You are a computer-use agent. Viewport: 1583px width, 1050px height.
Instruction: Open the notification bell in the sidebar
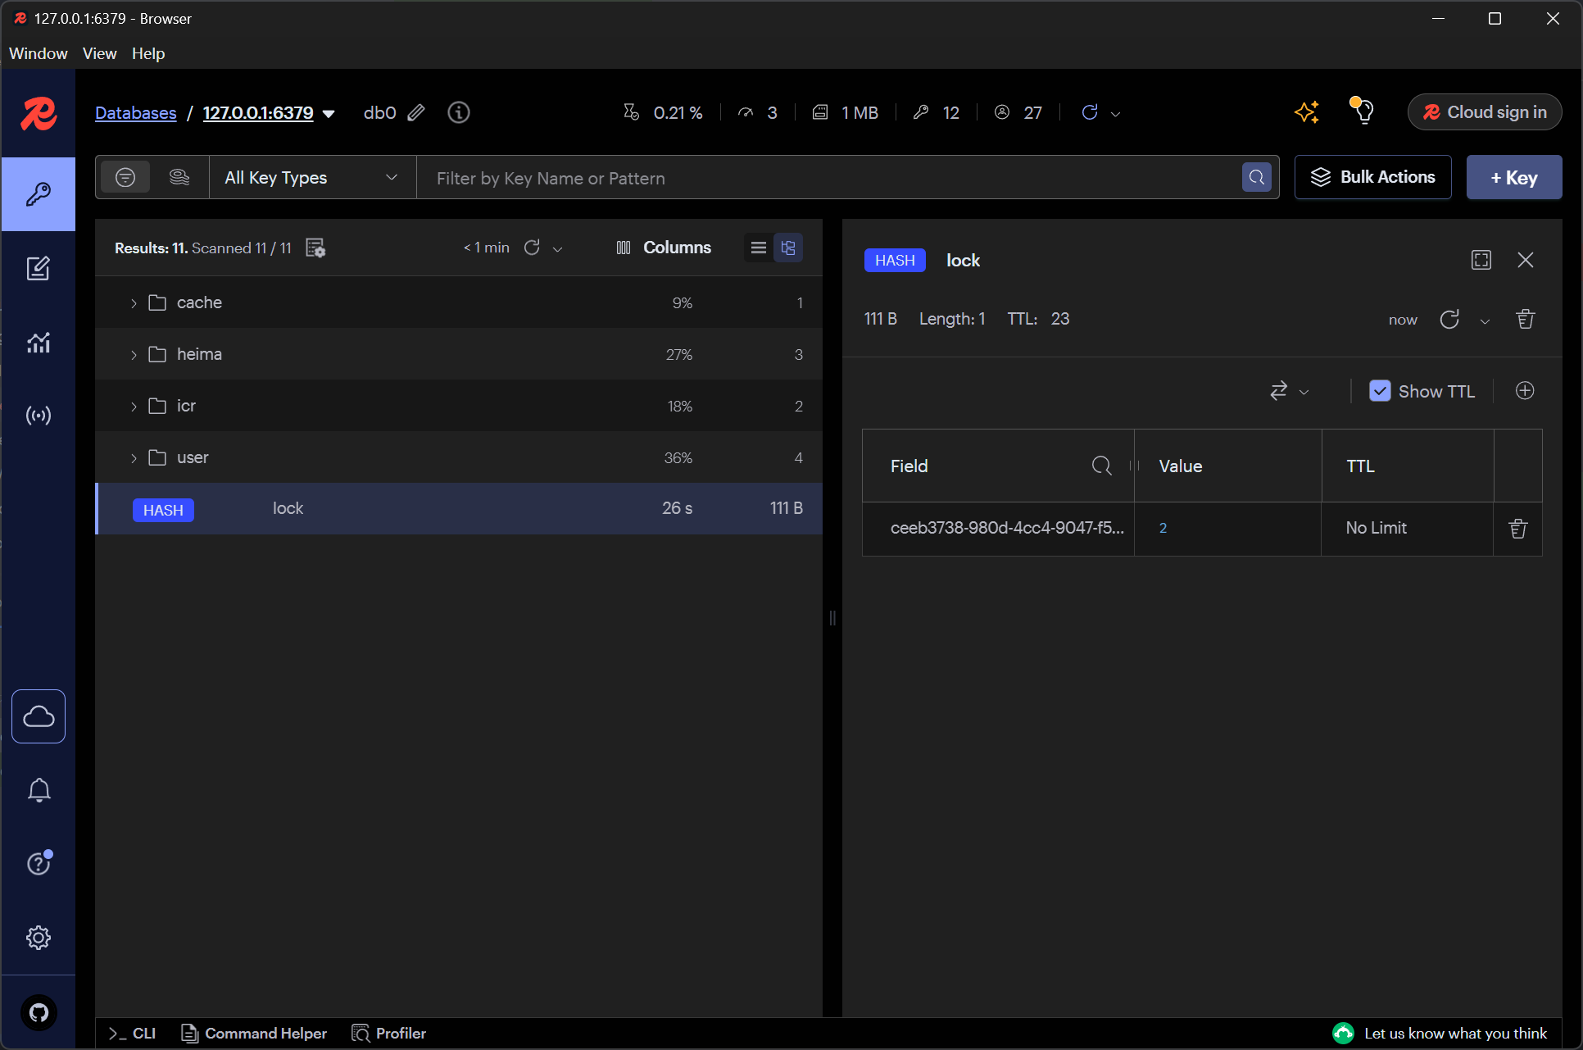tap(39, 789)
